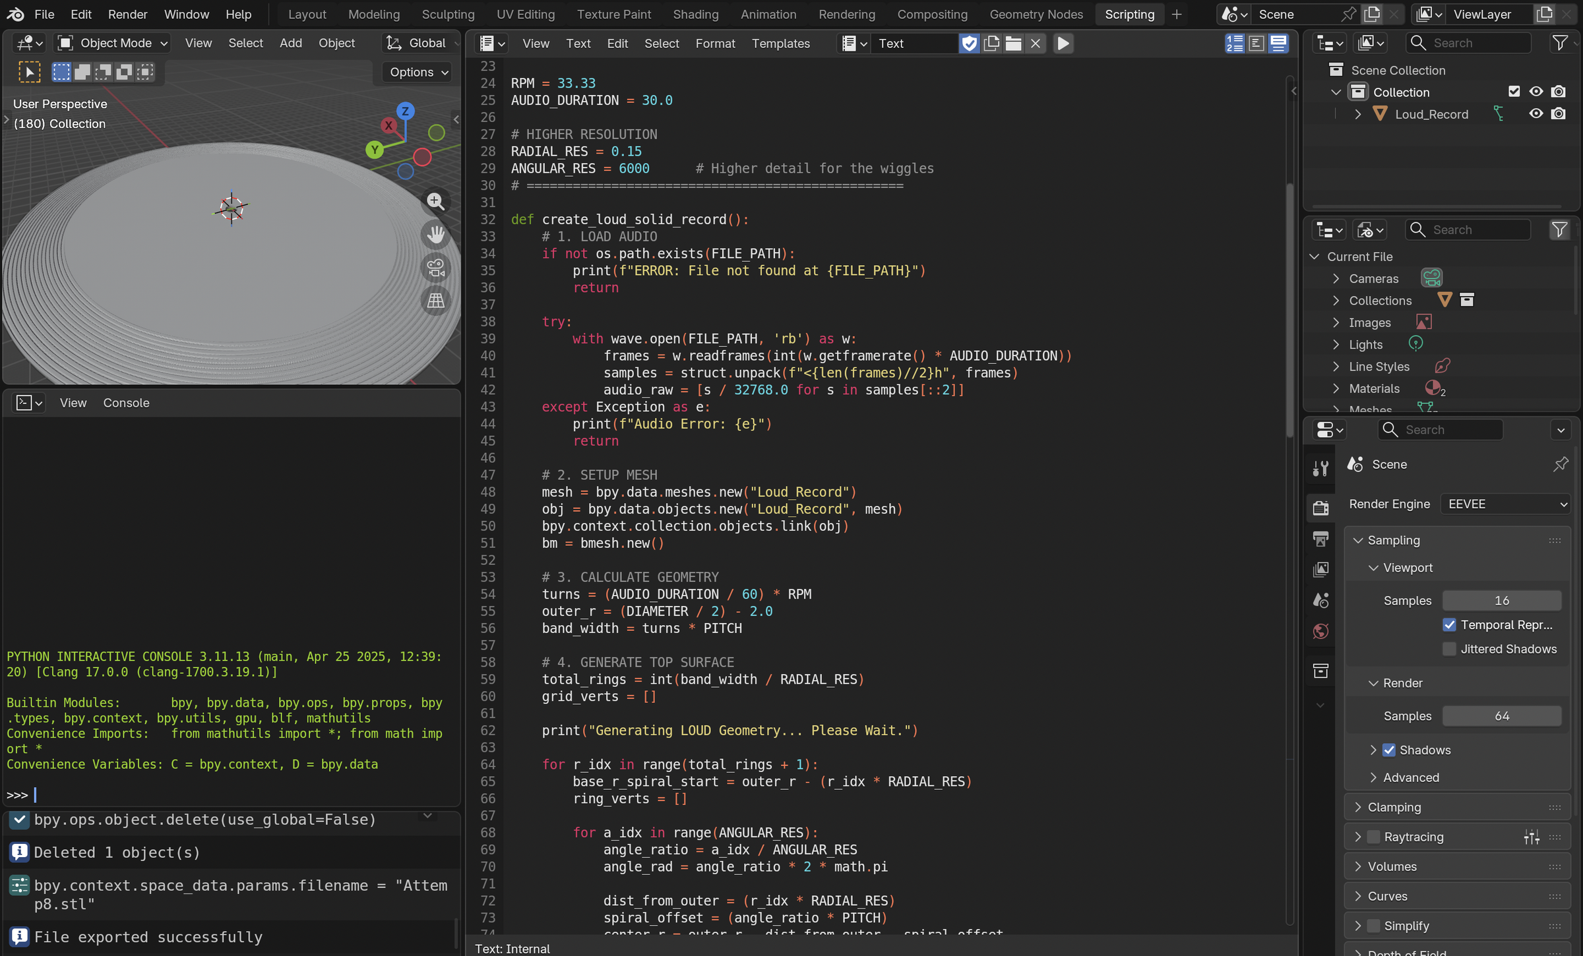Open the Render Engine dropdown
The height and width of the screenshot is (956, 1583).
1505,503
